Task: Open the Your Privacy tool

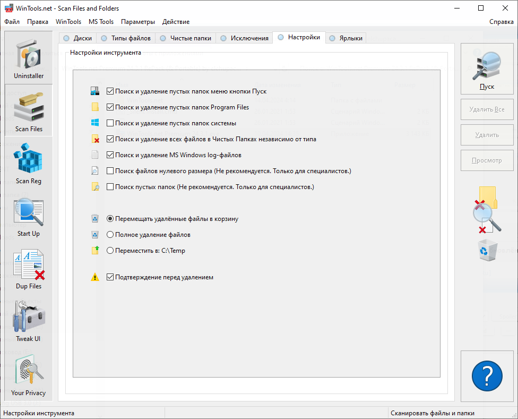Action: coord(29,375)
